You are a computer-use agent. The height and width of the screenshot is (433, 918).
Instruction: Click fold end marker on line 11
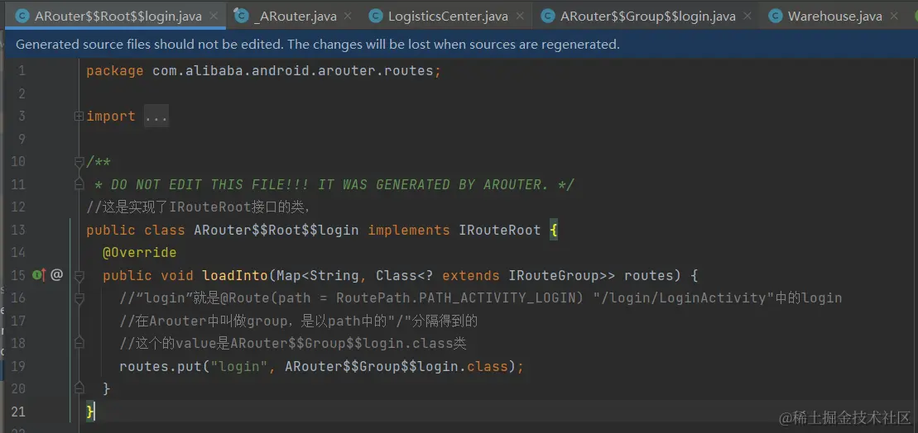[79, 184]
